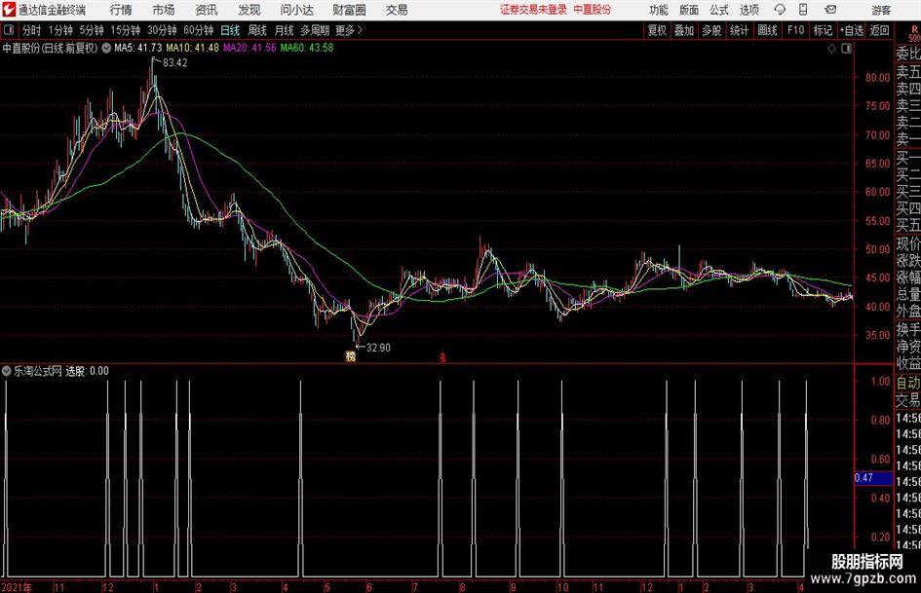
Task: Toggle the right sidebar panel icon
Action: point(846,48)
